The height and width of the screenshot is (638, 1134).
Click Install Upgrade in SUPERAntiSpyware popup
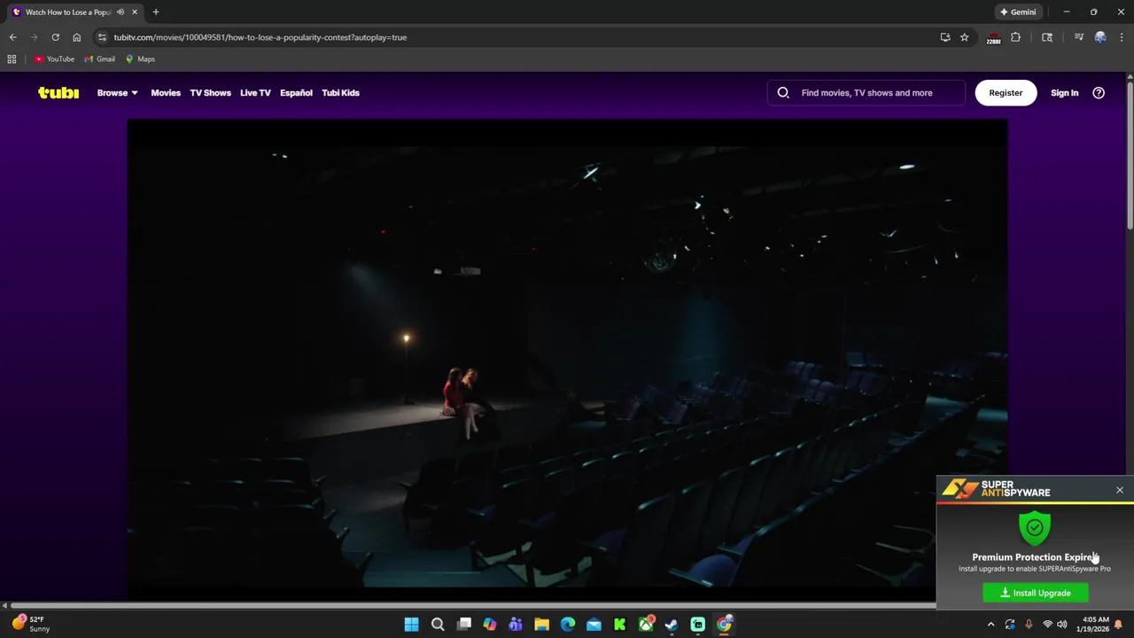1036,593
